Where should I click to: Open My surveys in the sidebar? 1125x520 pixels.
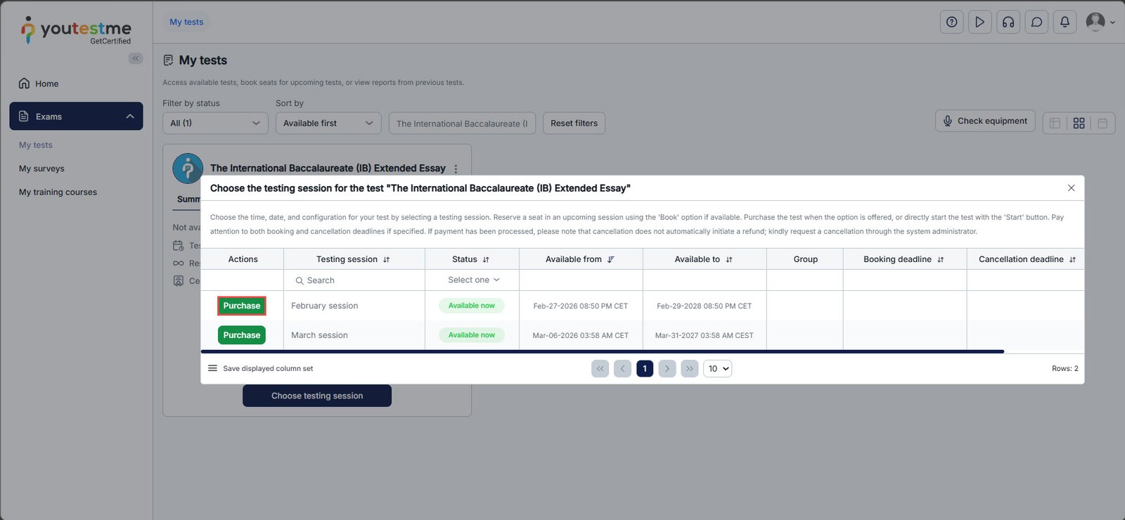(41, 169)
